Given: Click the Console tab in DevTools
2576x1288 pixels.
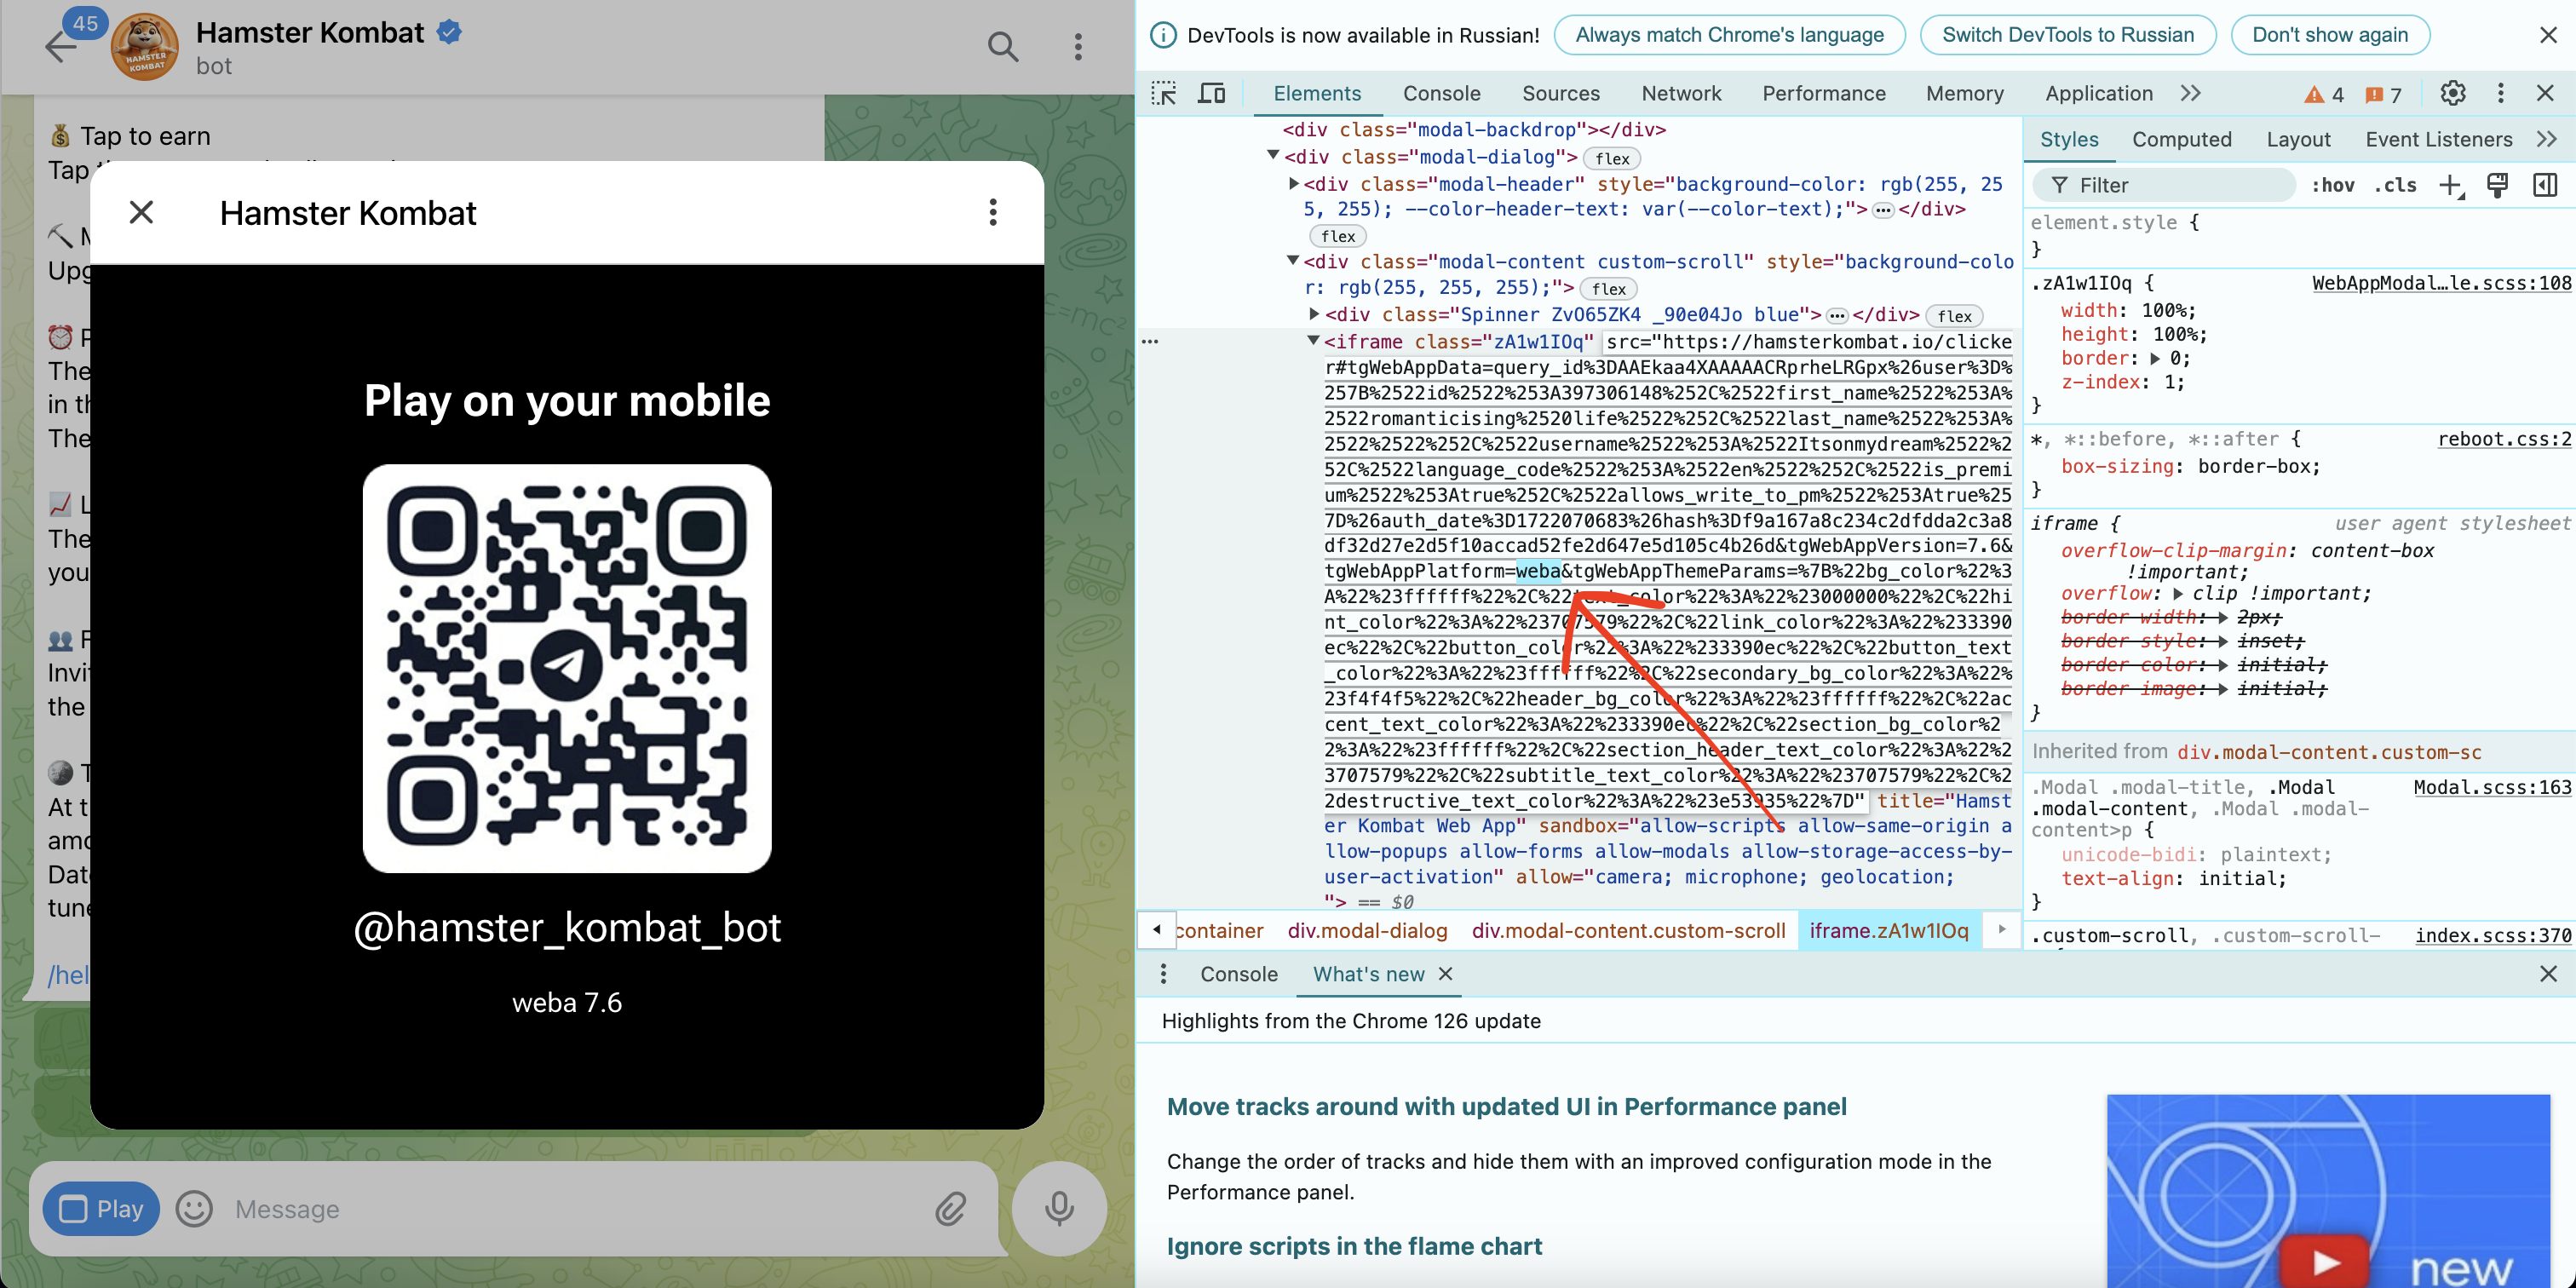Looking at the screenshot, I should click(x=1440, y=92).
